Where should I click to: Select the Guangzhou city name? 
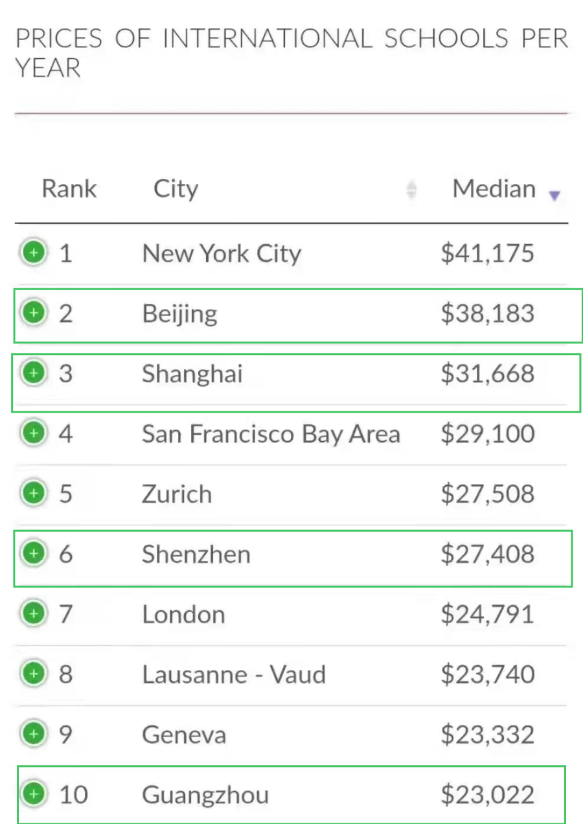(x=205, y=795)
